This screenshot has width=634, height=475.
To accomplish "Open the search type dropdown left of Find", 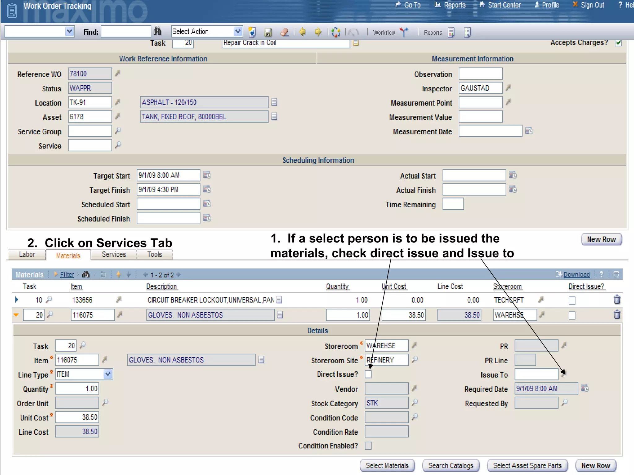I will click(70, 31).
